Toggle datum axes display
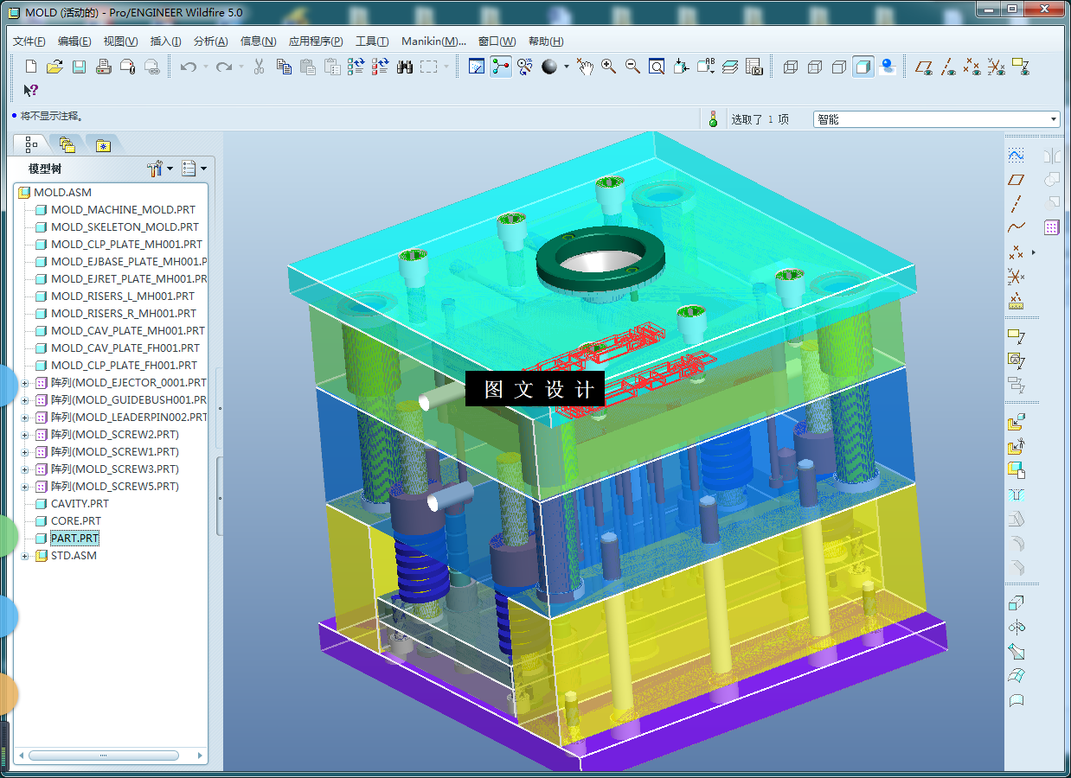The image size is (1071, 778). point(949,67)
